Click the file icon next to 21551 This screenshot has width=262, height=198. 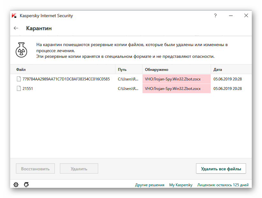[18, 89]
